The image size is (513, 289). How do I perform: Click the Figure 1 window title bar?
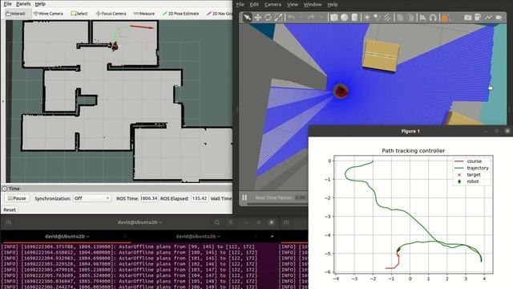(x=410, y=131)
